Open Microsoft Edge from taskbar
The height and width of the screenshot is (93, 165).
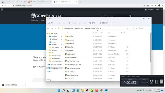(78, 90)
